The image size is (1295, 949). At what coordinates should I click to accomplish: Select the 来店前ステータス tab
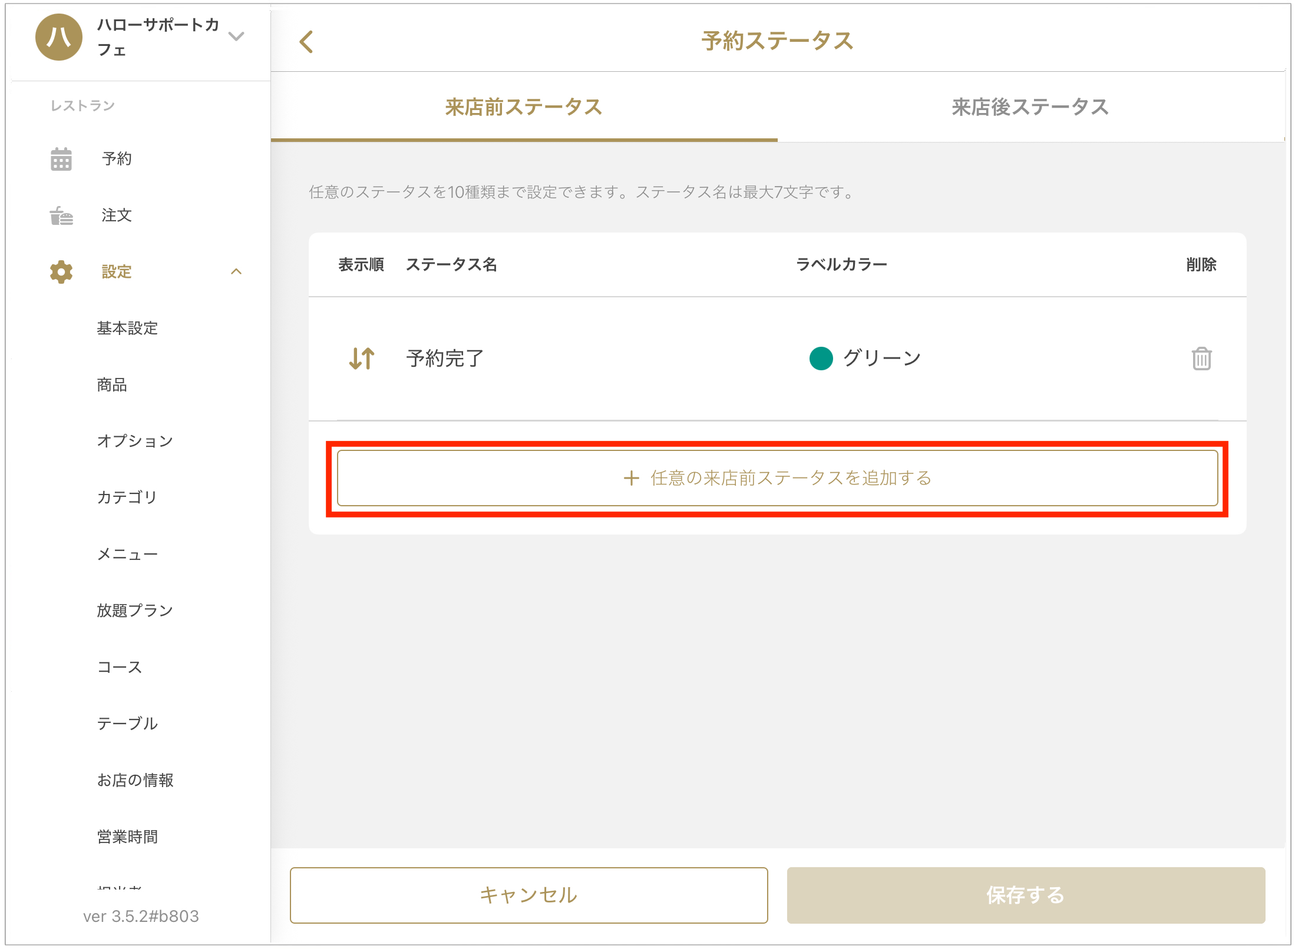click(x=523, y=107)
